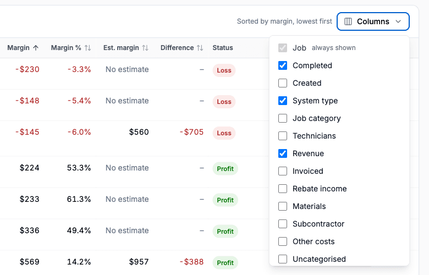Screen dimensions: 429x275
Task: Click the -$230 margin value
Action: pos(28,69)
